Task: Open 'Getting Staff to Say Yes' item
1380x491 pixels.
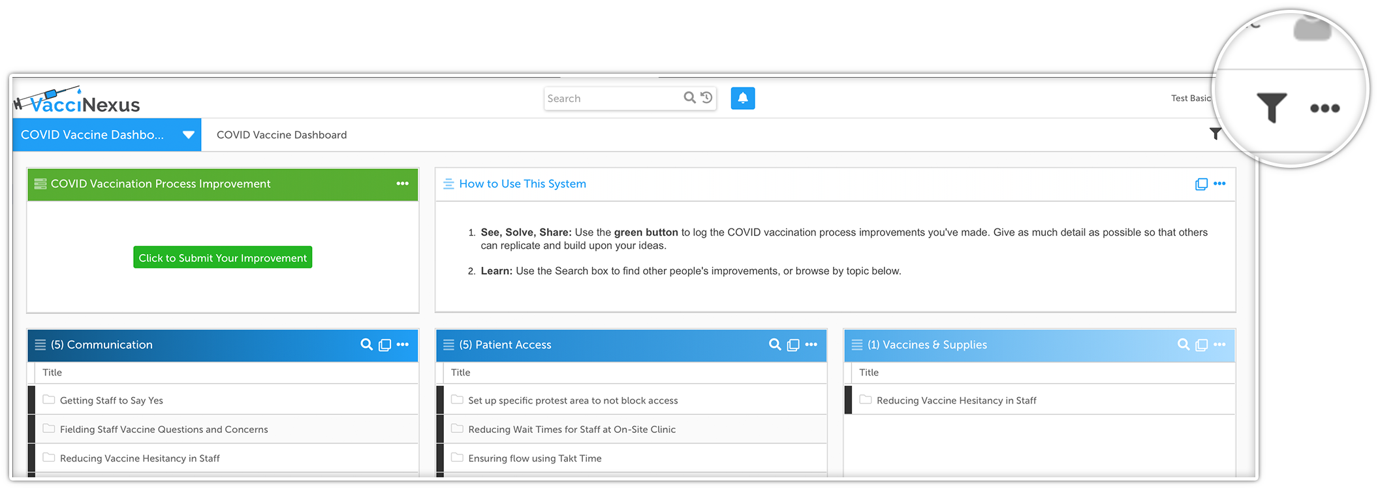Action: click(x=112, y=401)
